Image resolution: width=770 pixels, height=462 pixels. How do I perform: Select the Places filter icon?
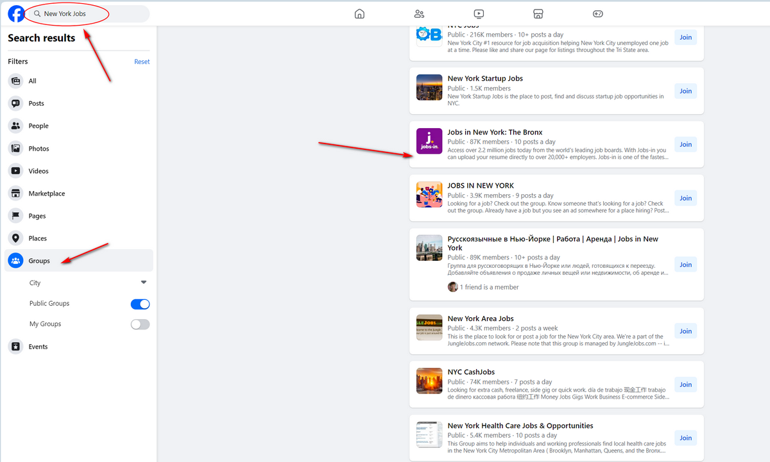(x=15, y=238)
